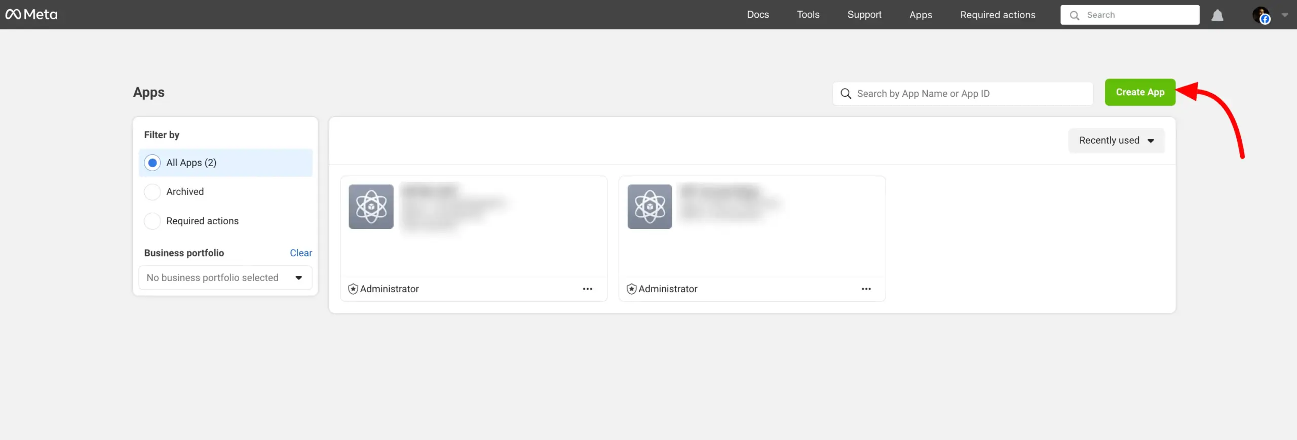Click the Administrator shield icon on first app card

pos(353,289)
